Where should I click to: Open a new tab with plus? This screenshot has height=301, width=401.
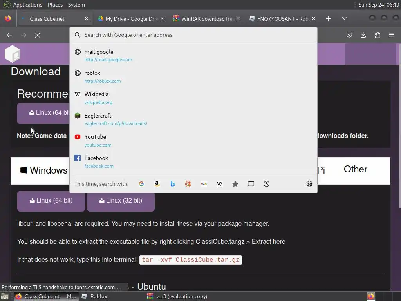(x=329, y=19)
